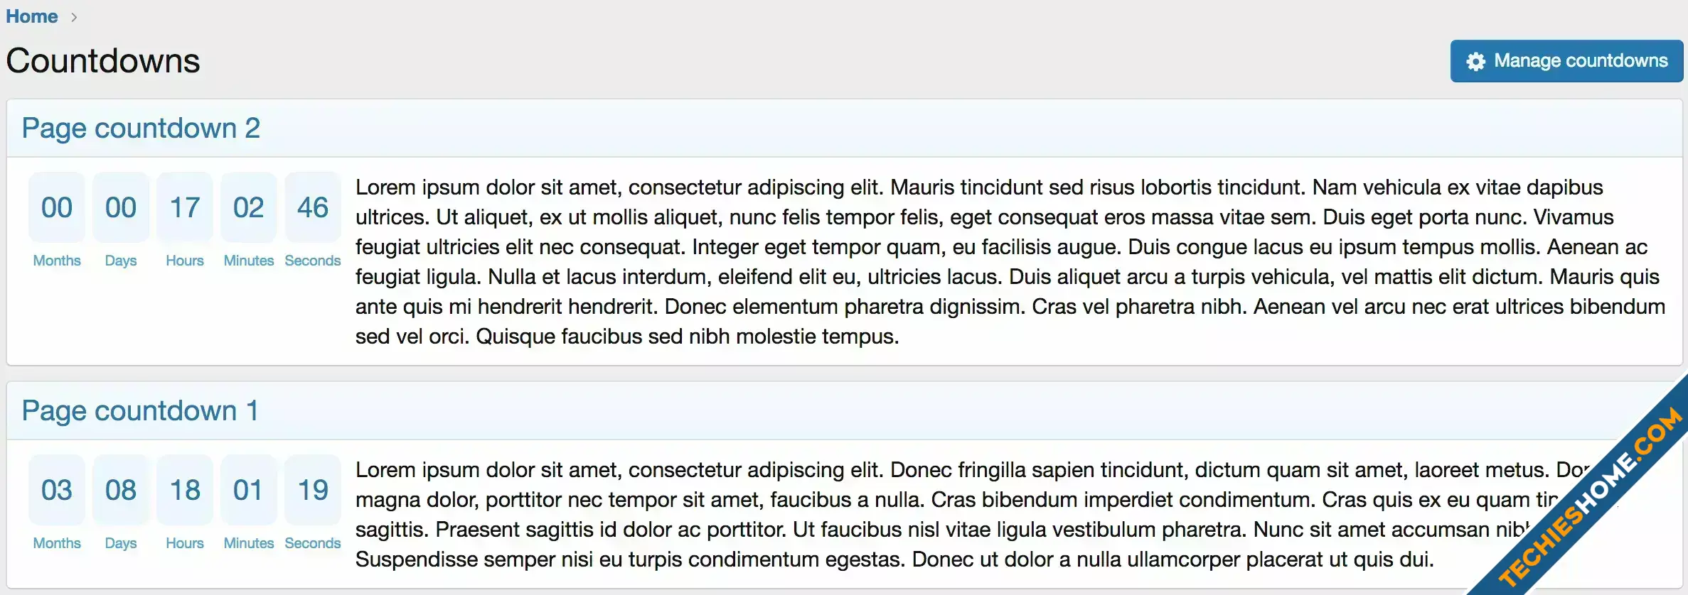Click the 00 Months tile in countdown 2
Viewport: 1688px width, 595px height.
(57, 207)
